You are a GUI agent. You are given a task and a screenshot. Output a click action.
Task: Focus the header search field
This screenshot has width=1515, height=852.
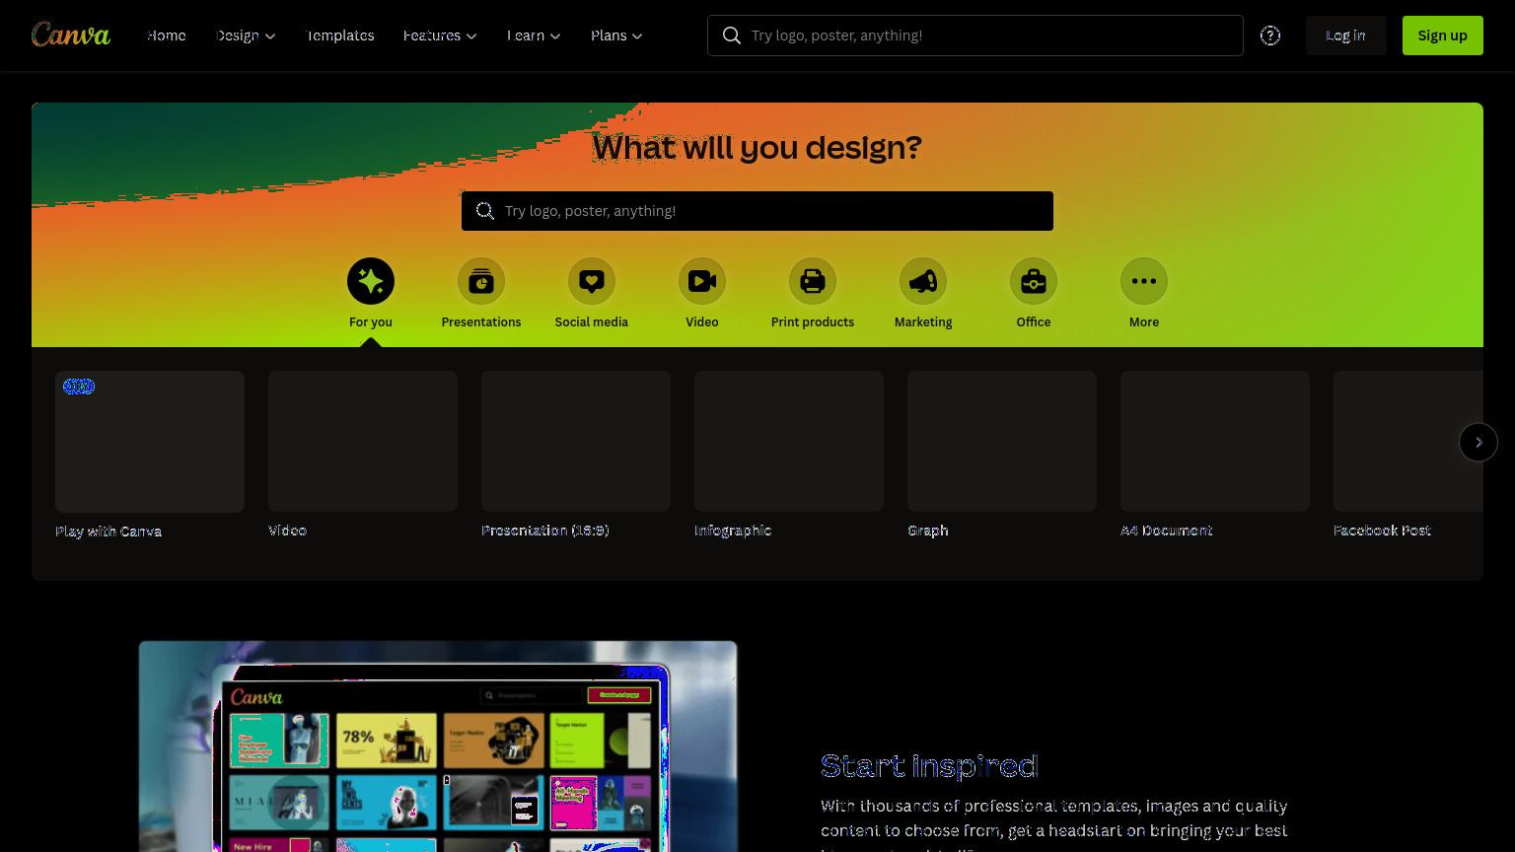[975, 35]
